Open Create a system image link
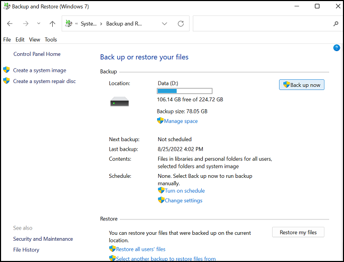This screenshot has height=262, width=344. 39,70
